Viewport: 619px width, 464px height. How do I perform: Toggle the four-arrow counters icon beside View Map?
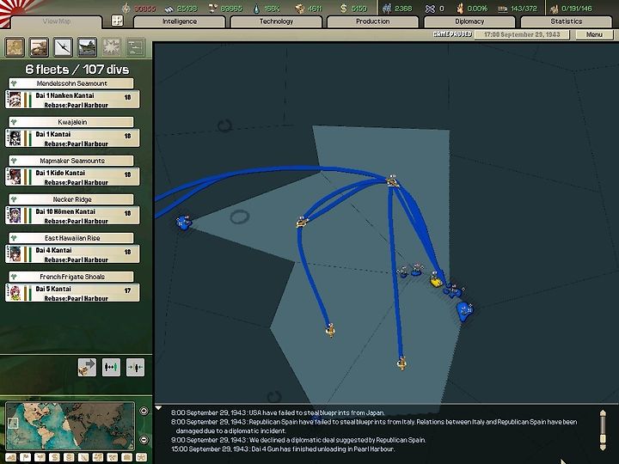117,21
